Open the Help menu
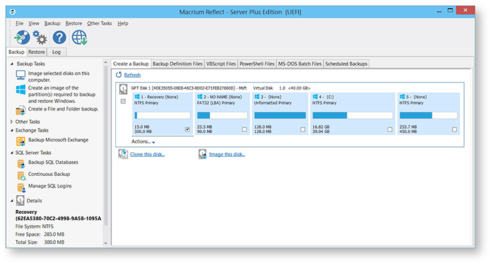 tap(123, 24)
